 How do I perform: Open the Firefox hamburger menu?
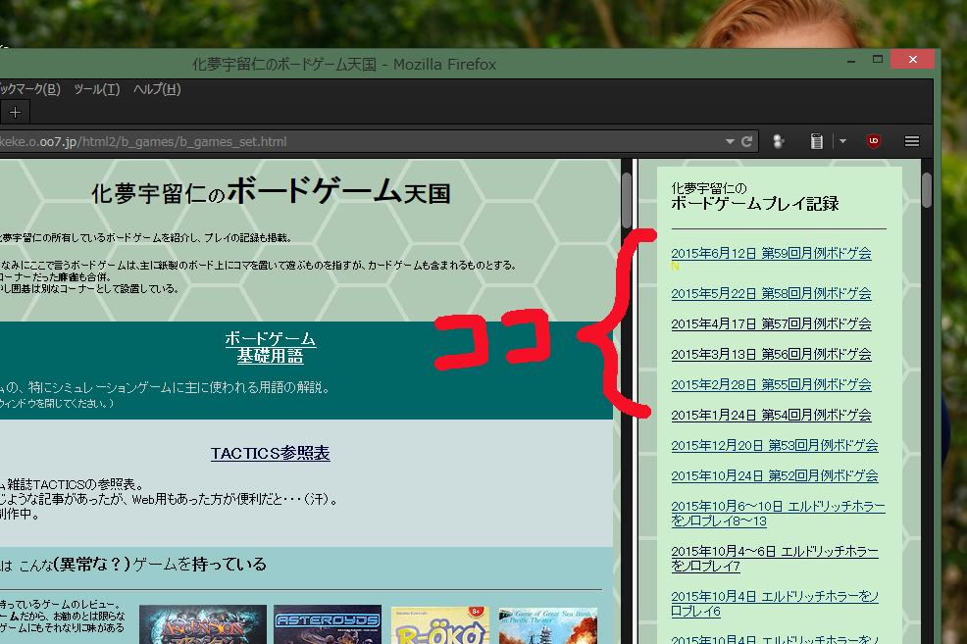point(911,142)
